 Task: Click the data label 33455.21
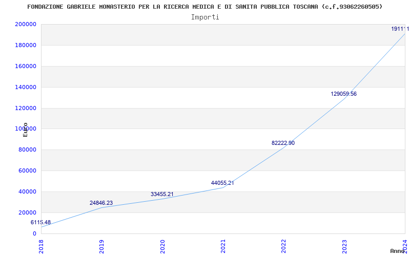(x=162, y=194)
